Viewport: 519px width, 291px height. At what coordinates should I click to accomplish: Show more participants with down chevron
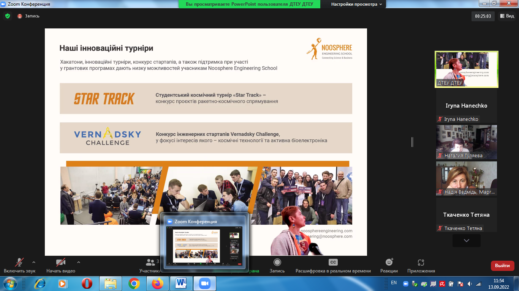(x=467, y=241)
